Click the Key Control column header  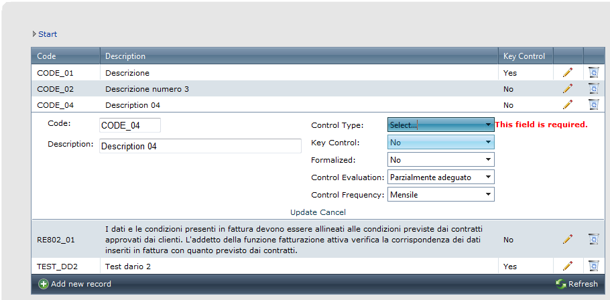click(x=524, y=56)
